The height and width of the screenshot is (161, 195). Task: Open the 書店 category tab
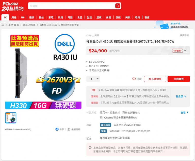tap(147, 18)
